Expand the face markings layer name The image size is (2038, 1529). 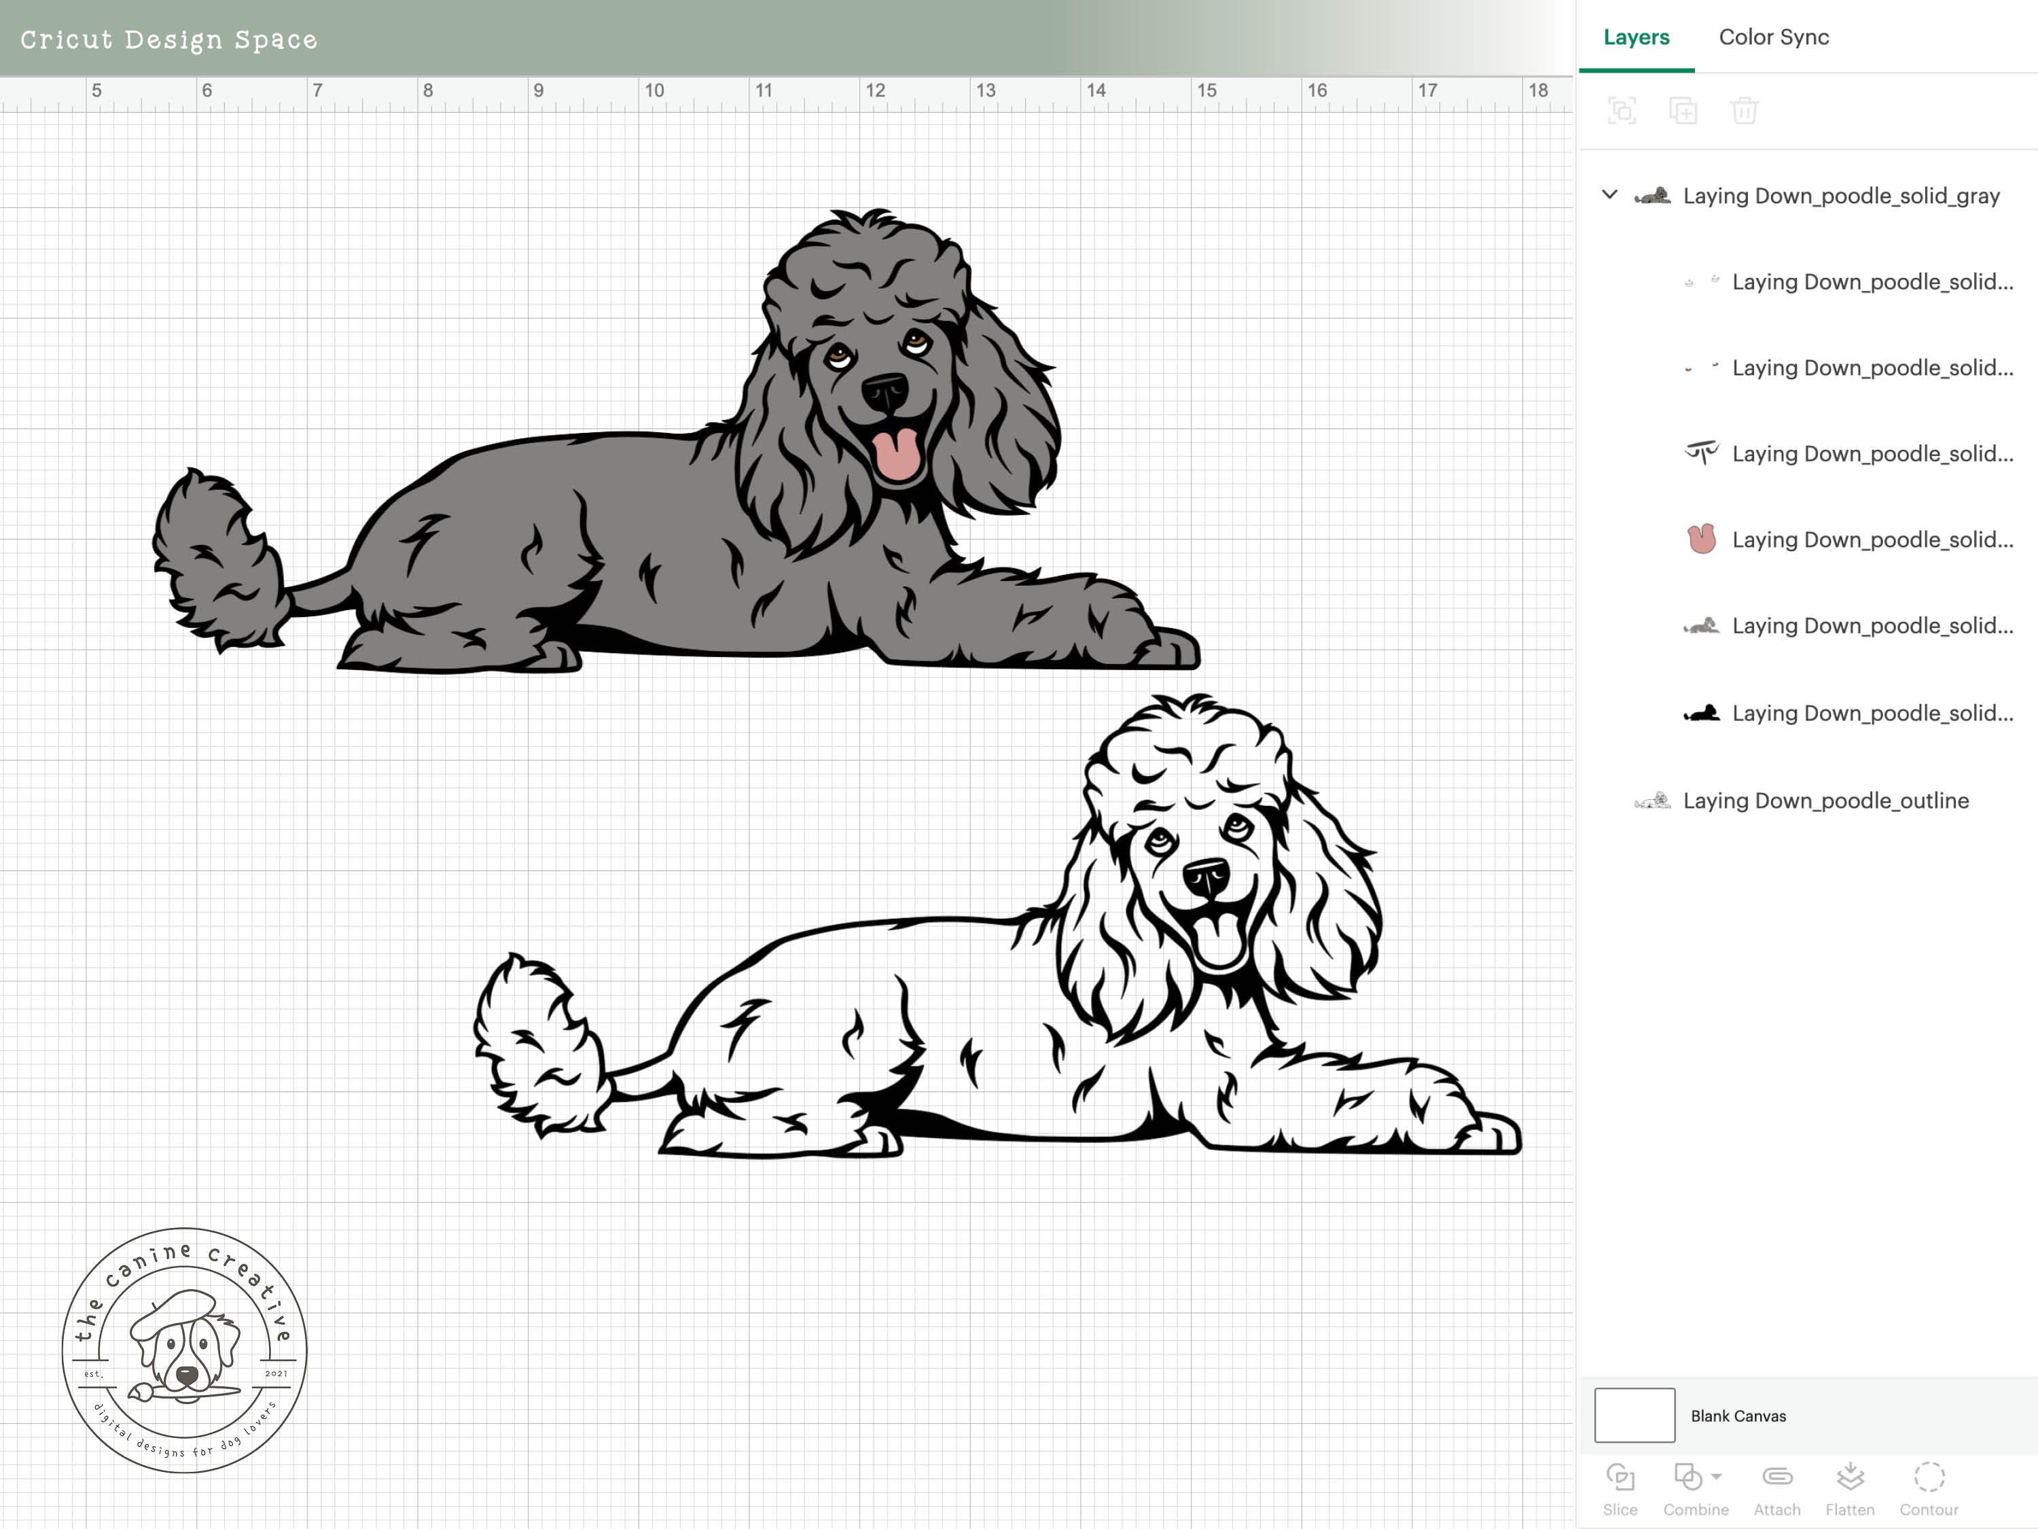1870,453
